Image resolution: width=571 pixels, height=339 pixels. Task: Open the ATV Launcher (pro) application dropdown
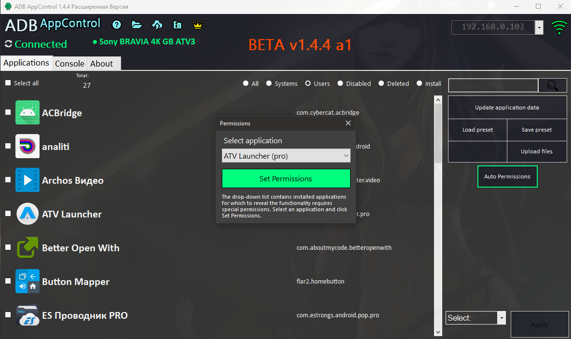tap(285, 156)
